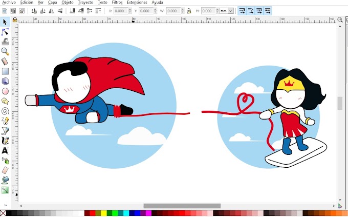The height and width of the screenshot is (217, 348).
Task: Open the Extensiones menu
Action: click(x=137, y=3)
